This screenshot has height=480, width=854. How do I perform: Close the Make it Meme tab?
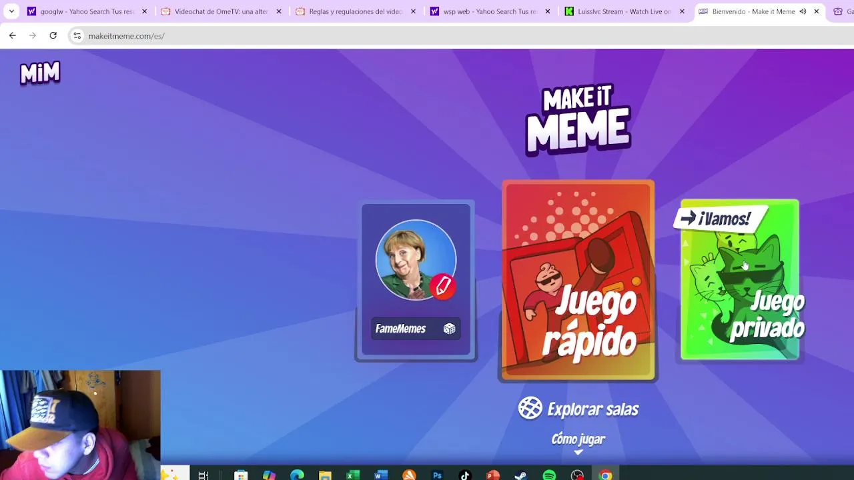[816, 11]
